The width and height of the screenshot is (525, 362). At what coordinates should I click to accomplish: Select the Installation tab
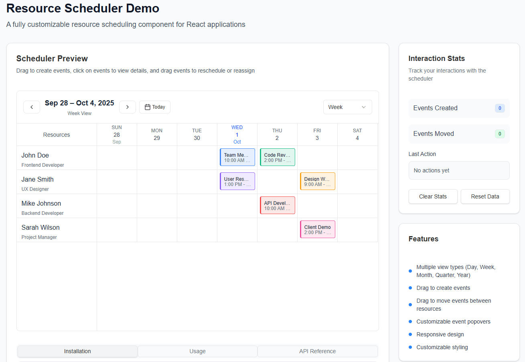click(77, 351)
